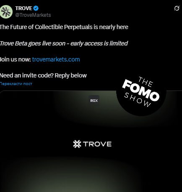The width and height of the screenshot is (182, 192).
Task: Click the 'Need an invite code?' text
Action: [26, 75]
